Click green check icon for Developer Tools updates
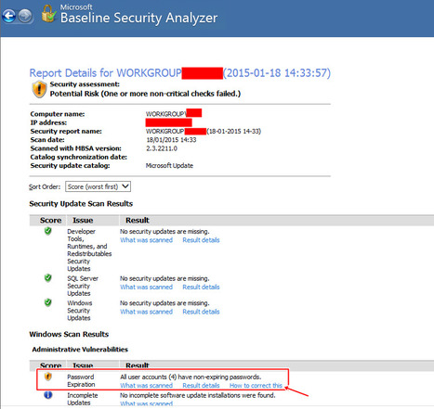 click(47, 231)
